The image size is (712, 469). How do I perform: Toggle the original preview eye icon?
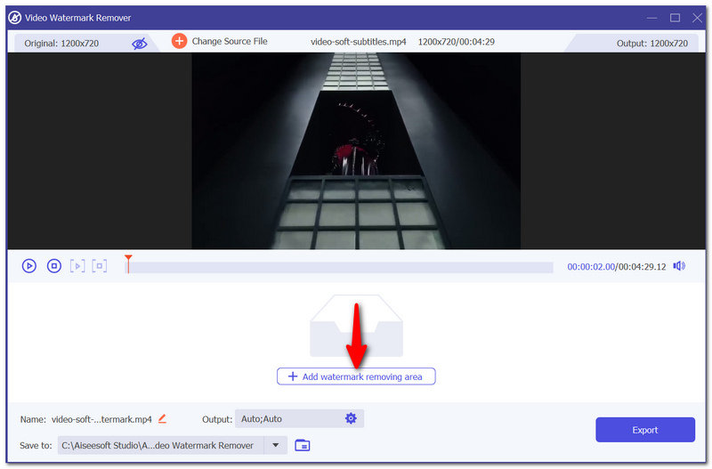(x=140, y=44)
